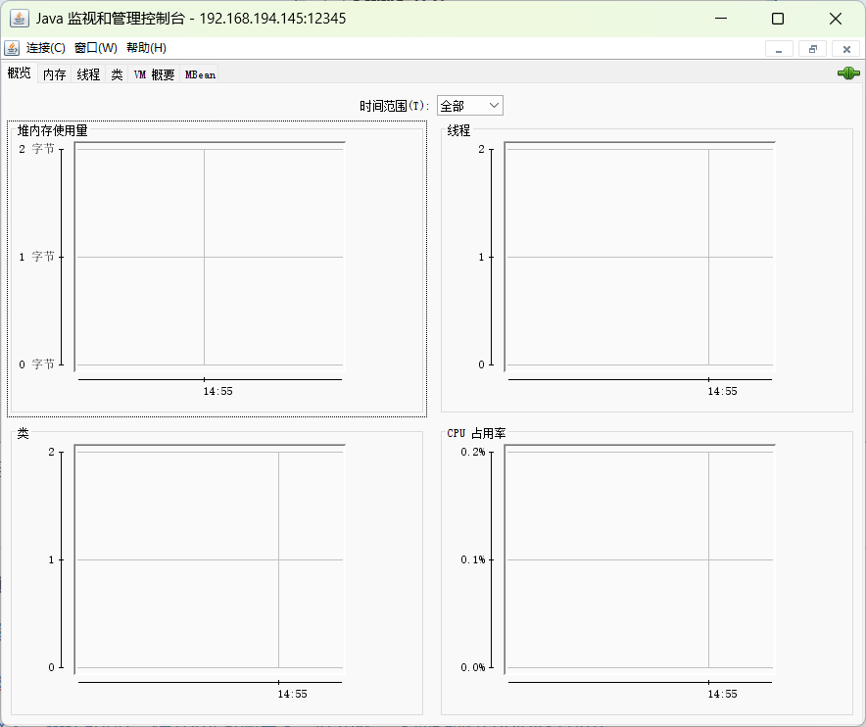Image resolution: width=866 pixels, height=727 pixels.
Task: Open the MBean tab
Action: 200,74
